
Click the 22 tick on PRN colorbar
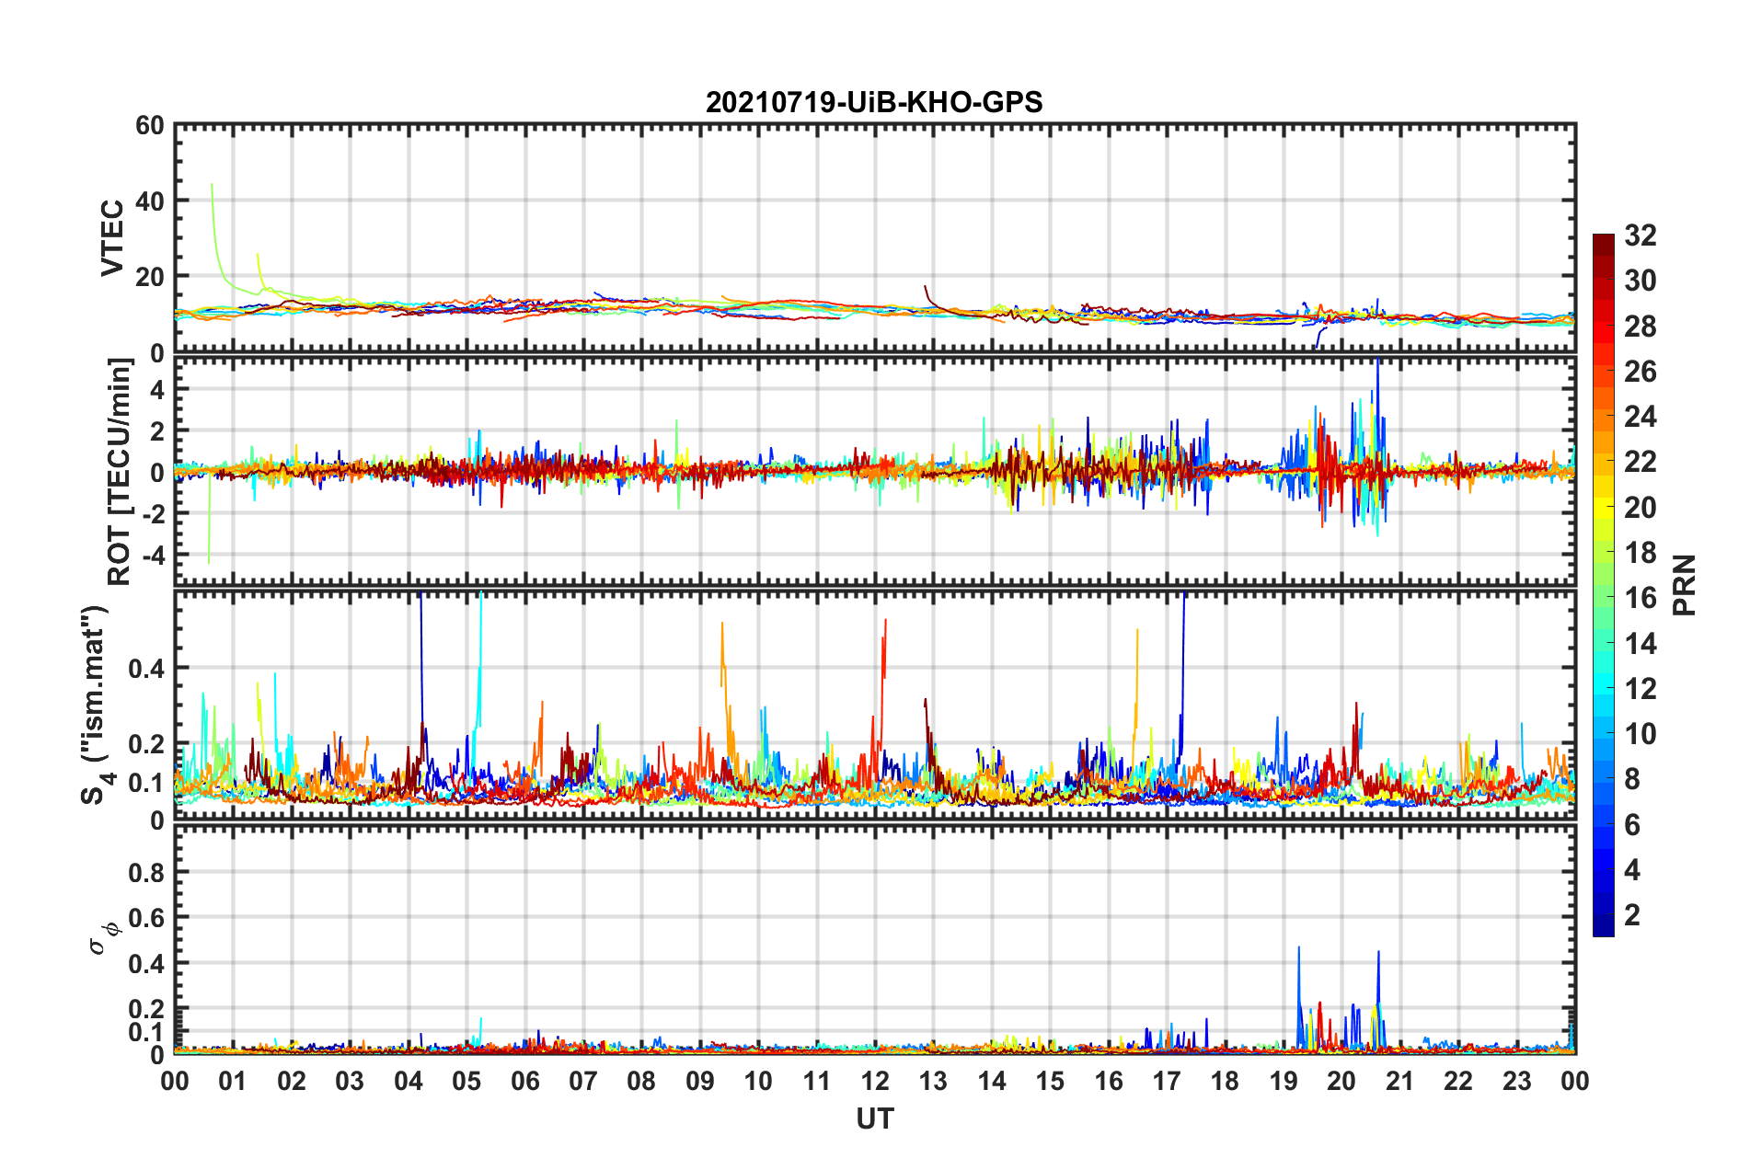point(1640,462)
